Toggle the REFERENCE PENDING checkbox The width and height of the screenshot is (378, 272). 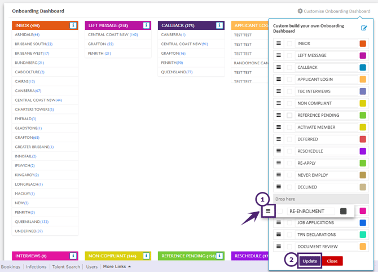click(x=289, y=115)
